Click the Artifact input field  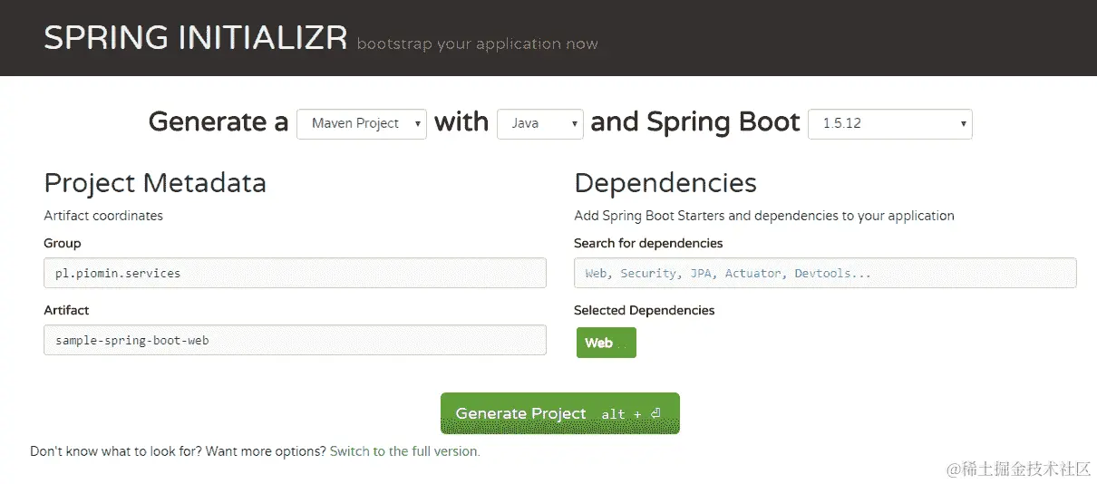tap(295, 340)
